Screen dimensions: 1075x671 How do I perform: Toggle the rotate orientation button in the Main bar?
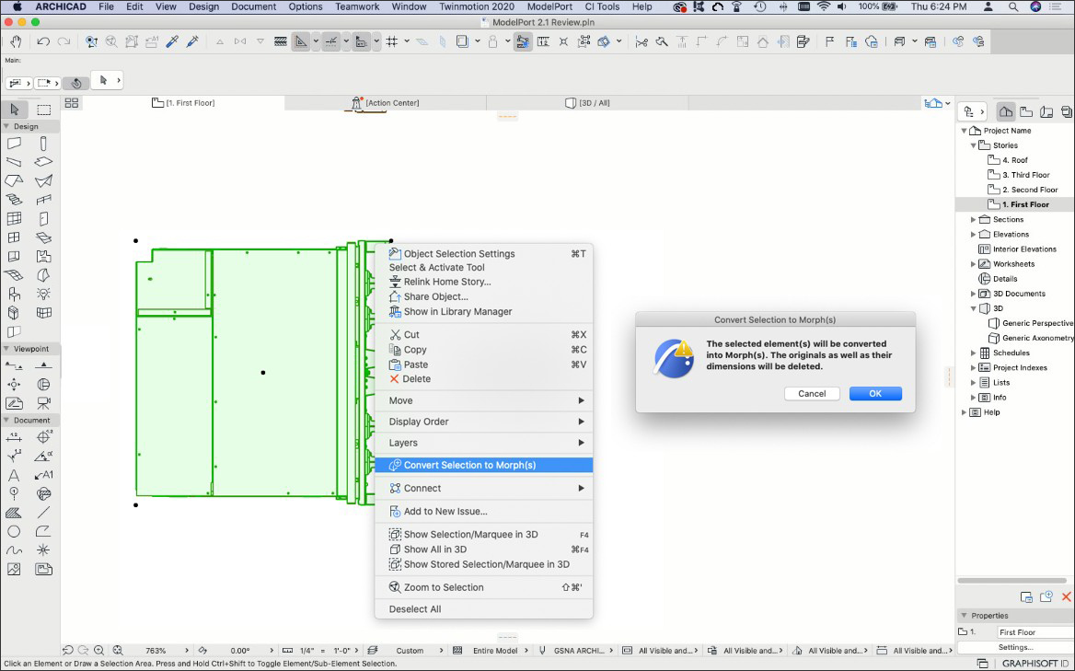click(x=76, y=82)
